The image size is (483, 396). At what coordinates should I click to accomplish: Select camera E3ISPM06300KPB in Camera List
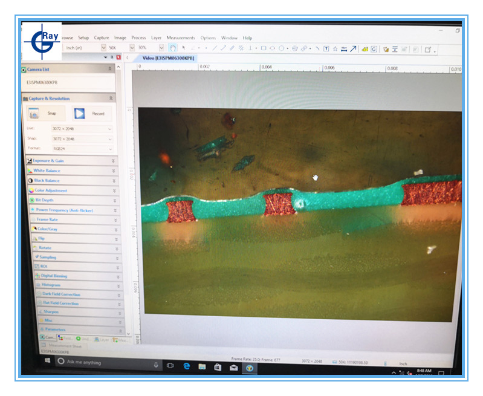(x=42, y=82)
